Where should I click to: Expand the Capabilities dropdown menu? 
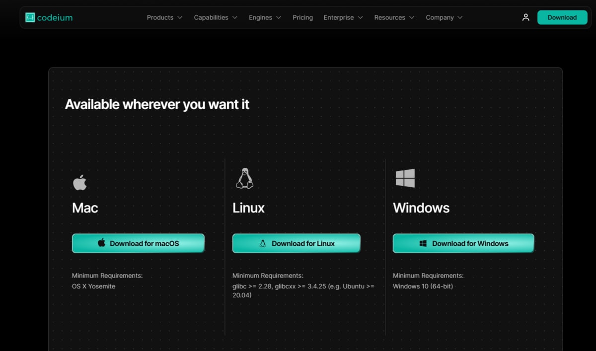(x=216, y=17)
